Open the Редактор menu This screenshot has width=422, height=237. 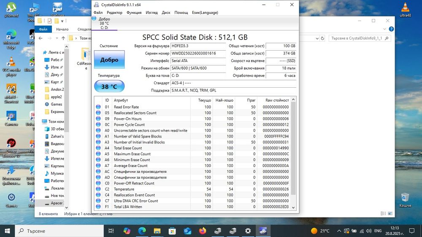point(114,13)
